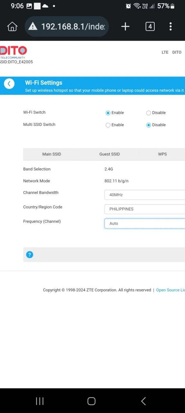Open the tab switcher showing 4 tabs
Screen dimensions: 185x413
click(x=150, y=26)
